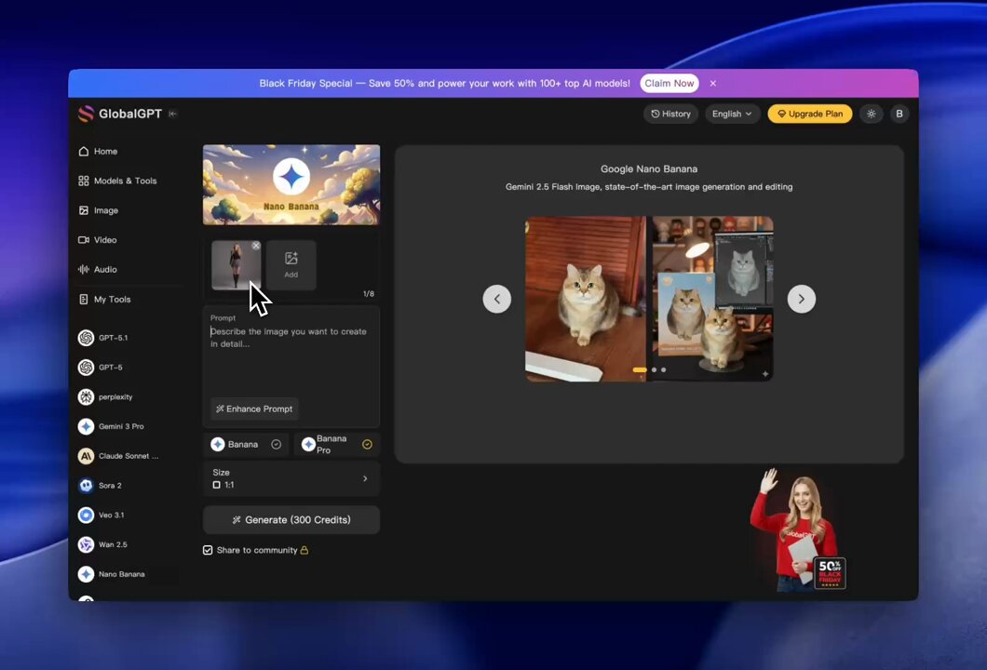The image size is (987, 670).
Task: Click Claim Now in the banner
Action: [x=669, y=83]
